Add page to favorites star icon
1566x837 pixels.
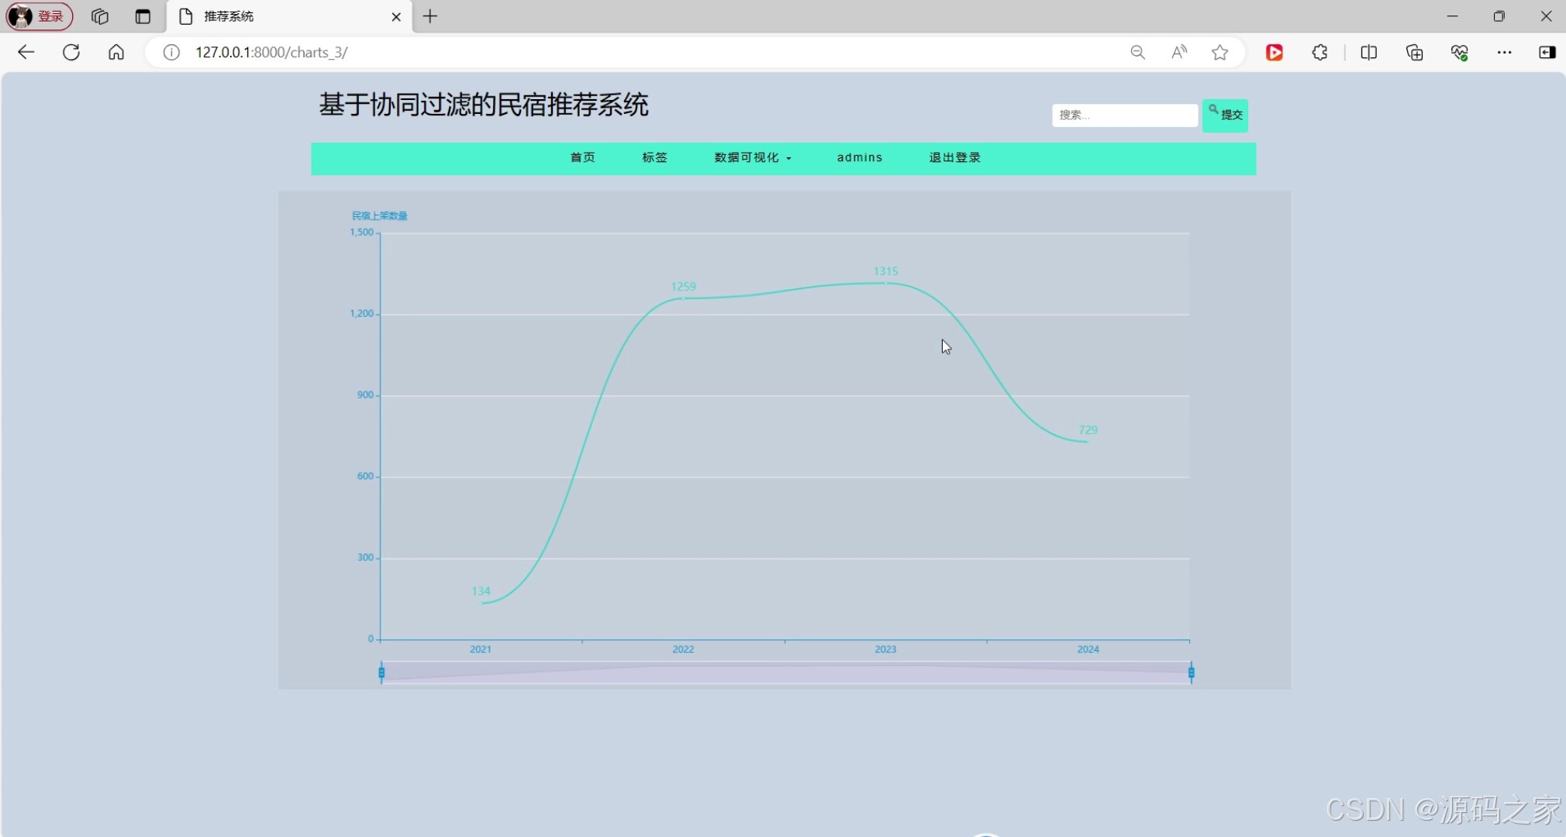1219,52
